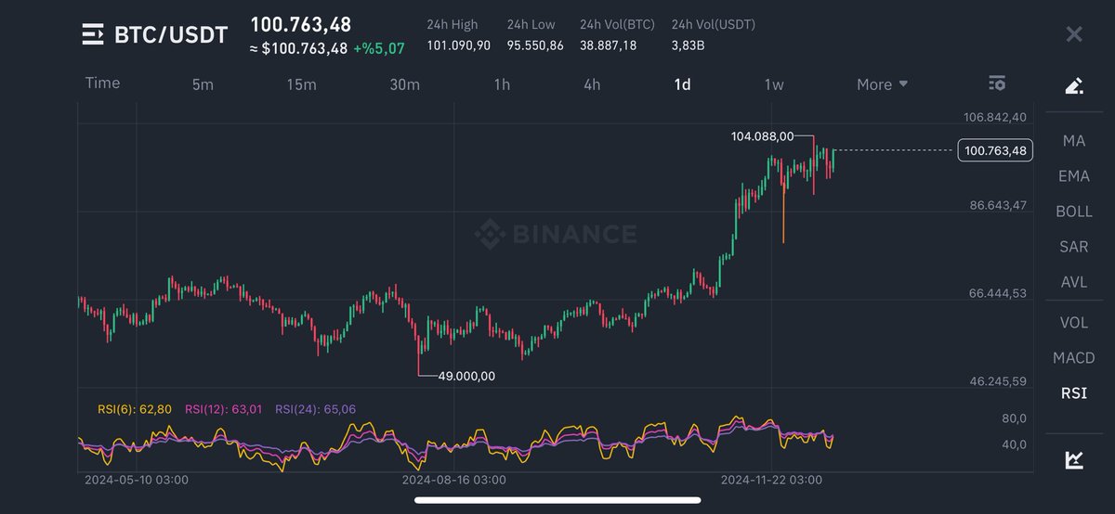The height and width of the screenshot is (514, 1115).
Task: Click the 86.643,47 price axis label
Action: point(999,204)
